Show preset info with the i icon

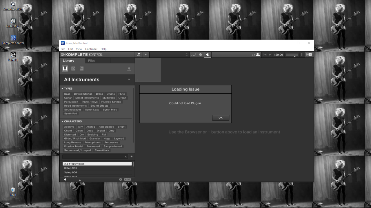121,179
